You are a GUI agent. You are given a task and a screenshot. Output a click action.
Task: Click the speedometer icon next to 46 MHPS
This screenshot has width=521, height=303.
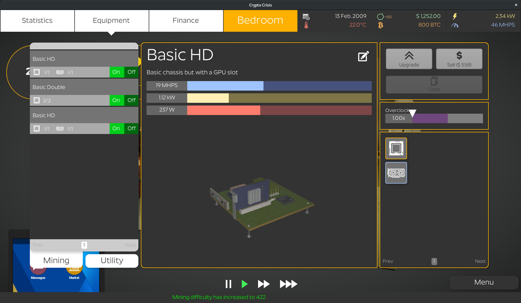pos(455,25)
